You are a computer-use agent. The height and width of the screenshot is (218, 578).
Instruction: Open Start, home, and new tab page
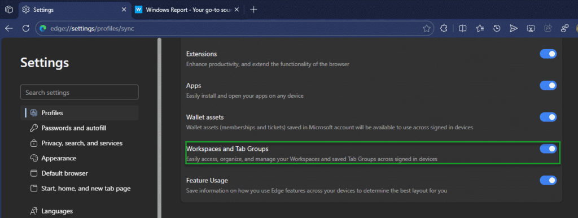80,189
